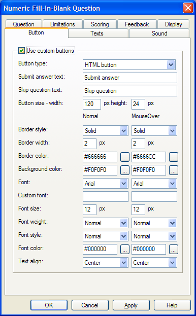Viewport: 196px width, 316px height.
Task: Click the Submit answer text field
Action: [130, 78]
